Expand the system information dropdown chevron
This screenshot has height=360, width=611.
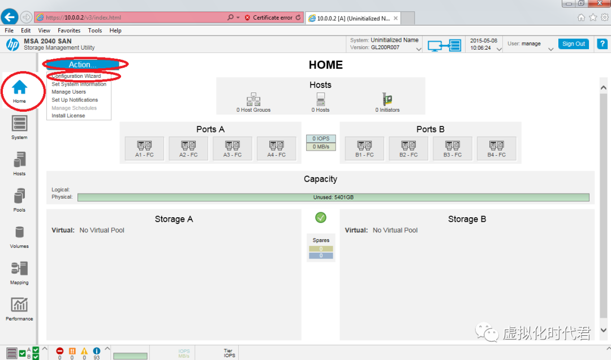(x=419, y=50)
